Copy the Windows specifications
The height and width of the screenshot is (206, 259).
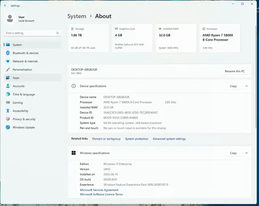233,153
